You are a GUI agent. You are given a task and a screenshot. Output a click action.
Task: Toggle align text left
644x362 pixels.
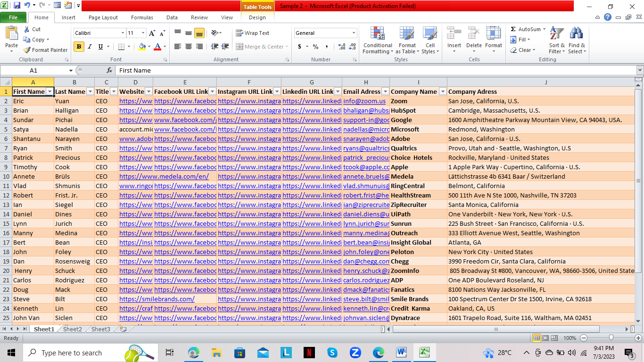tap(178, 47)
